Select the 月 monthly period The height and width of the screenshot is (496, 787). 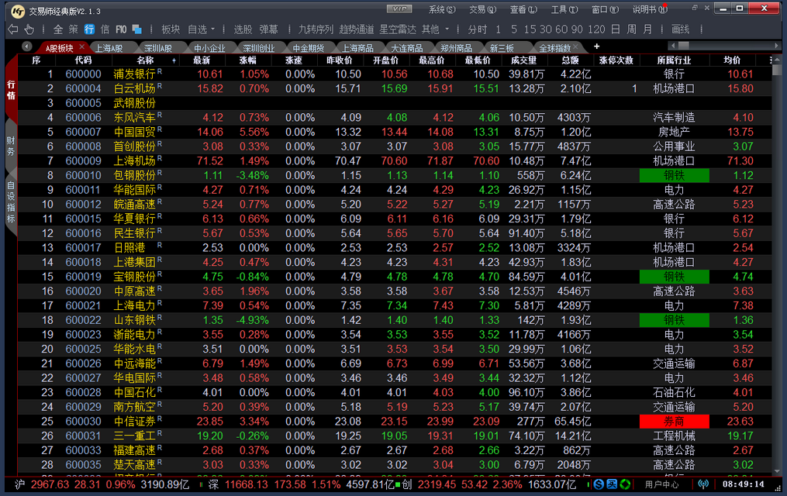647,29
